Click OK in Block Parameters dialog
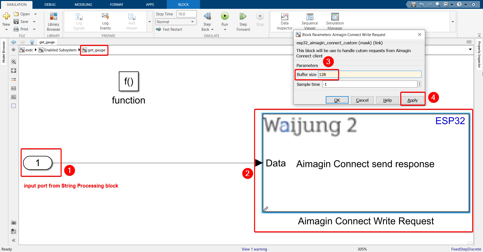 coord(337,100)
